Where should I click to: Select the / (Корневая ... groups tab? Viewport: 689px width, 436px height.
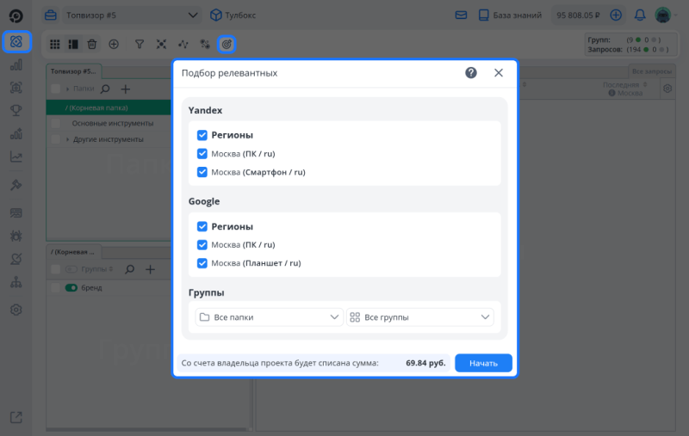pos(73,252)
